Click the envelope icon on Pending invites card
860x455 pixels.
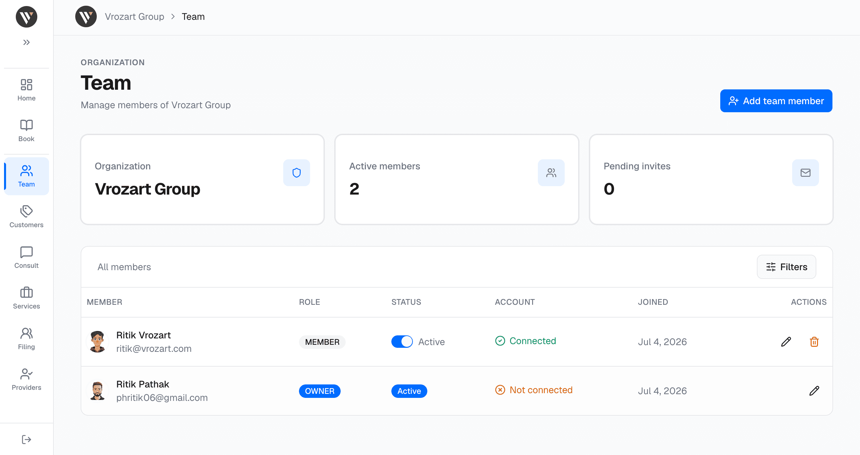click(806, 173)
